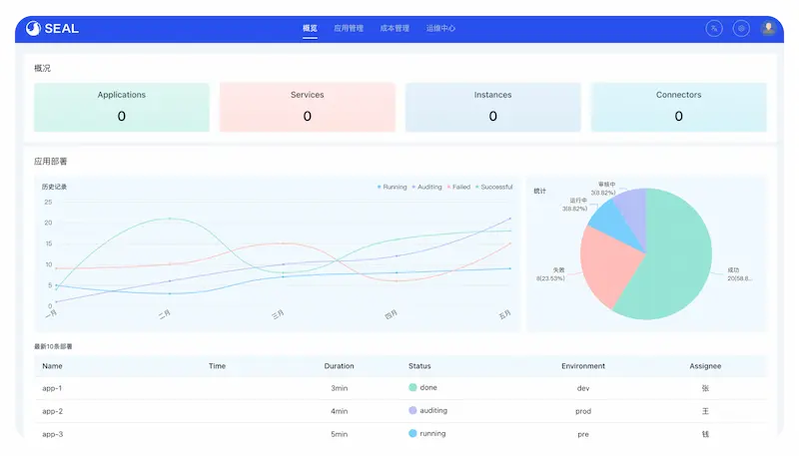799x456 pixels.
Task: Click the purple auditing status dot for app-2
Action: point(412,410)
